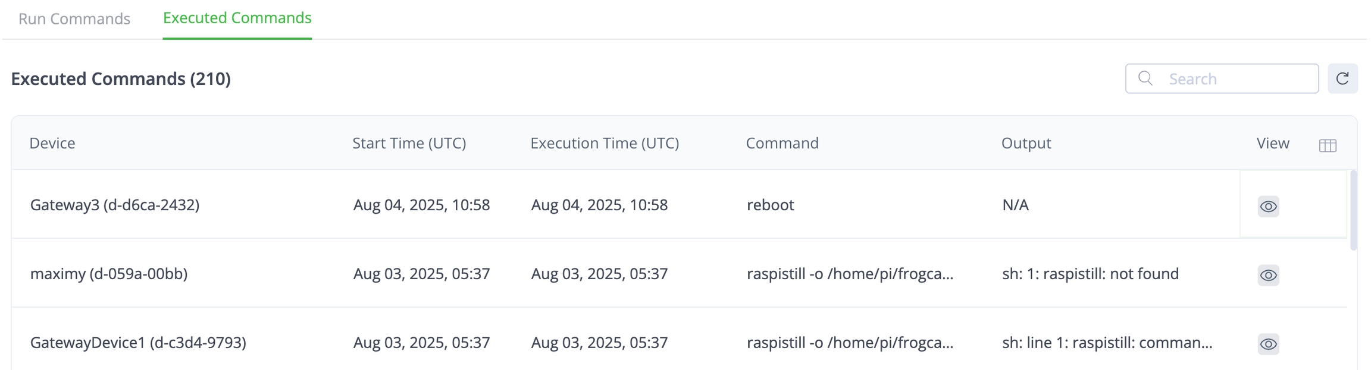Sort by the Device column header
Image resolution: width=1371 pixels, height=370 pixels.
(52, 143)
